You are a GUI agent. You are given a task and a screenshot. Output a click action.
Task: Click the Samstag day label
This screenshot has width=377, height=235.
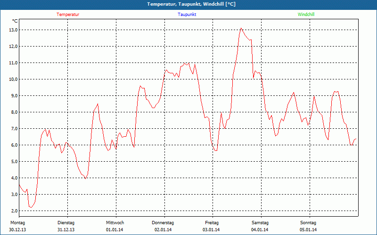[x=260, y=223]
